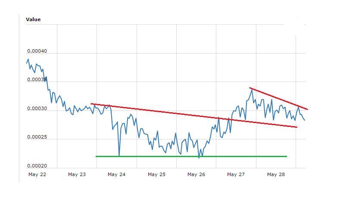Select the May 27 date label
Image resolution: width=337 pixels, height=202 pixels.
coord(236,175)
